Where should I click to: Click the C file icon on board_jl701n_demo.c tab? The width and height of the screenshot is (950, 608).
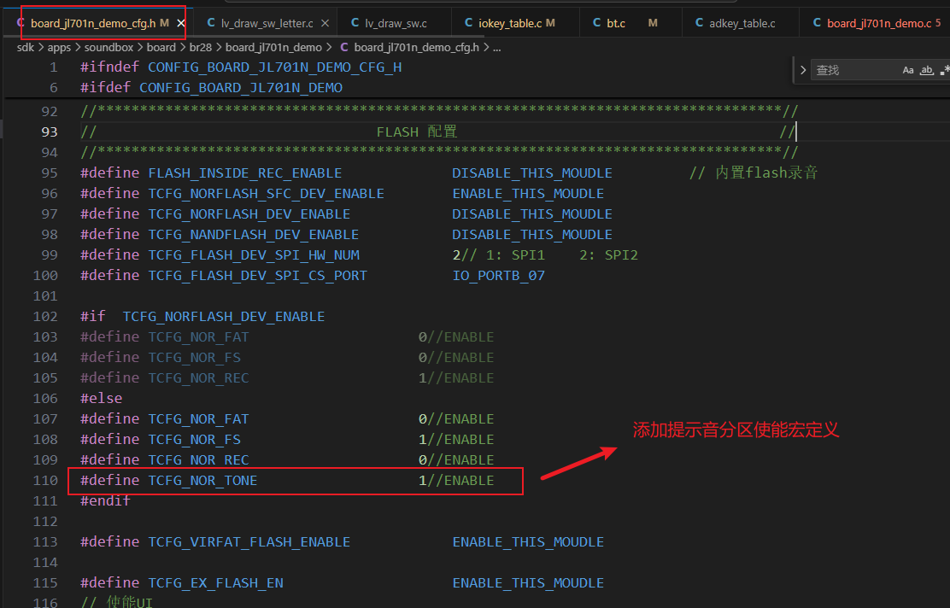point(817,22)
